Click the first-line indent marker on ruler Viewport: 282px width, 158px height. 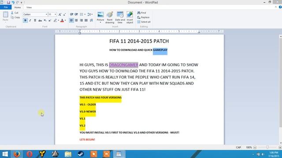click(80, 31)
